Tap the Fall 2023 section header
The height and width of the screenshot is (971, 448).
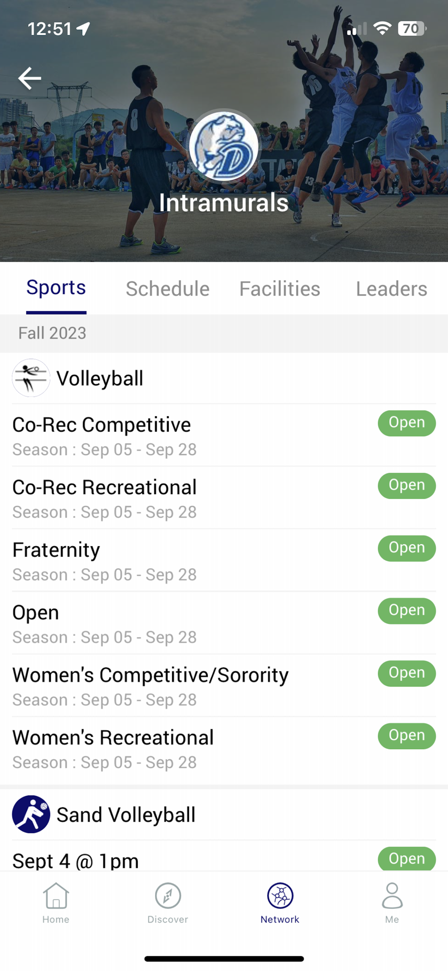click(x=52, y=334)
